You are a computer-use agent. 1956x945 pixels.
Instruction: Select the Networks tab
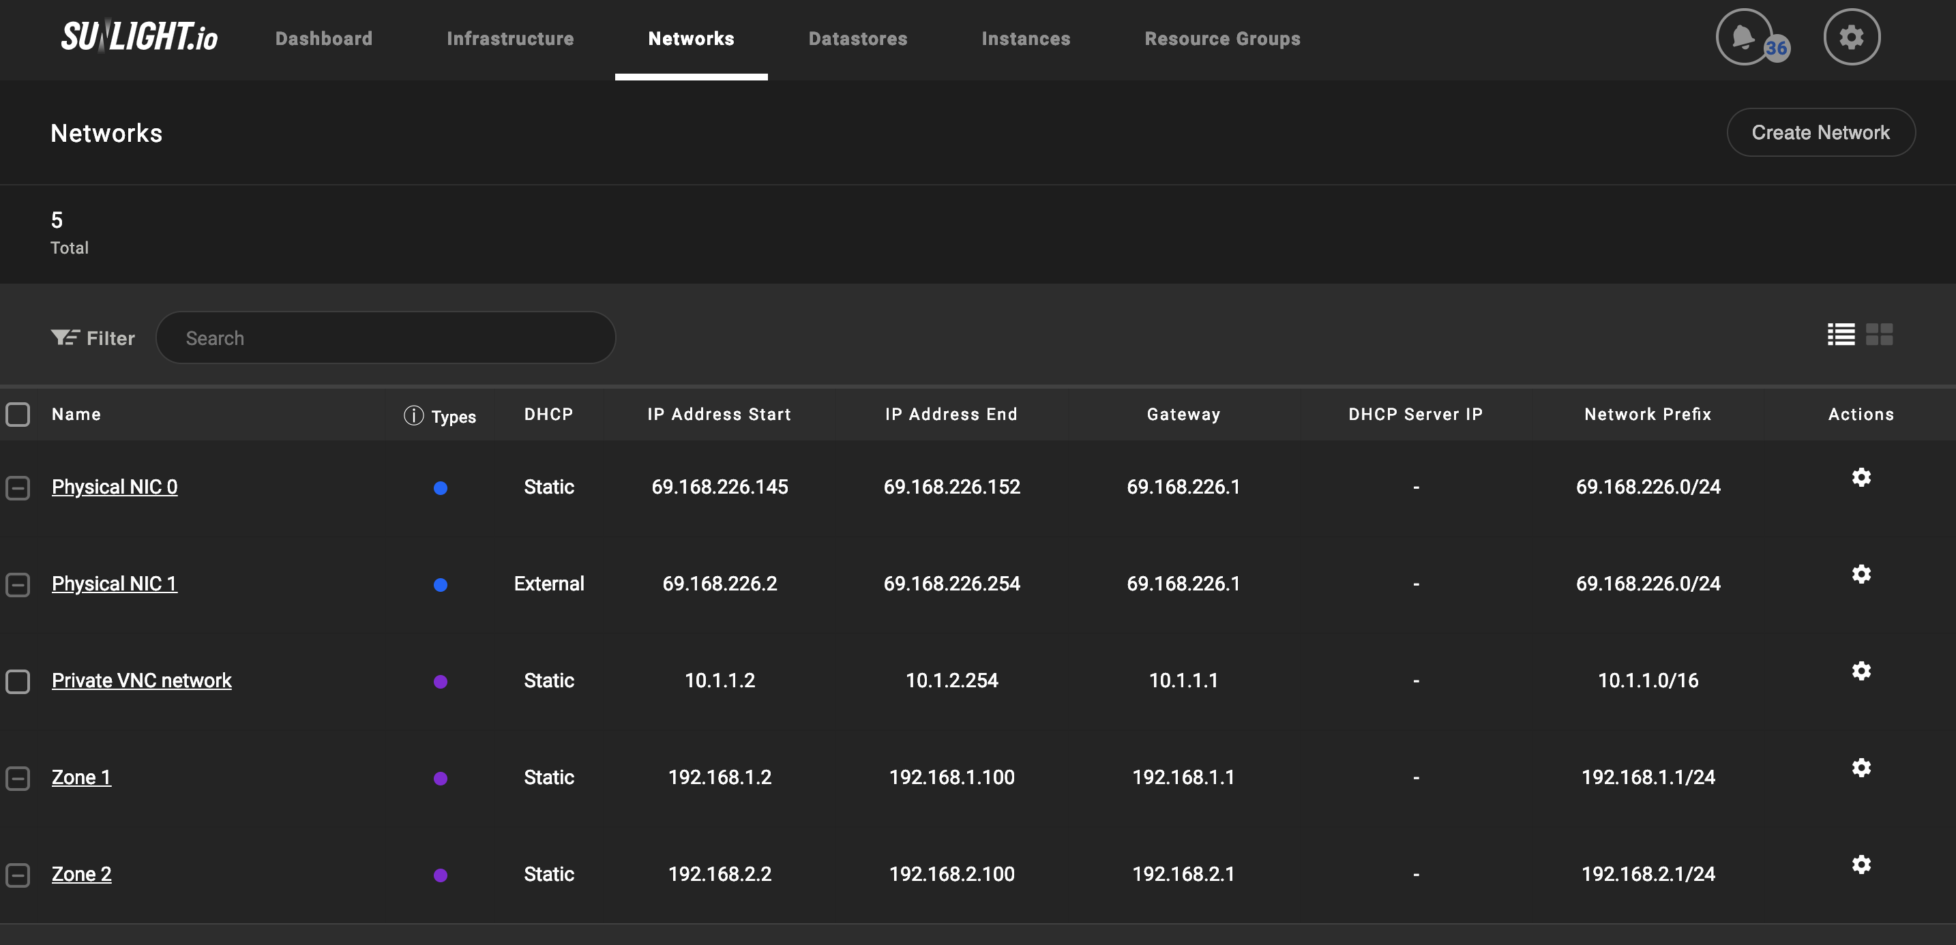coord(691,39)
